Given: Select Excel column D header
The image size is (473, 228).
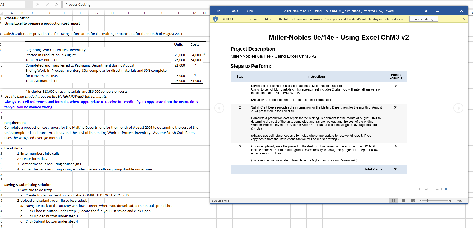Looking at the screenshot, I should [49, 13].
